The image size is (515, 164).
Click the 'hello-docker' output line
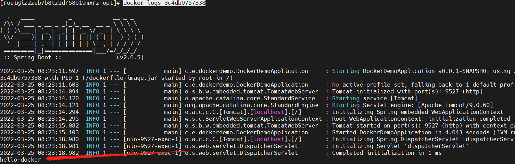point(21,160)
